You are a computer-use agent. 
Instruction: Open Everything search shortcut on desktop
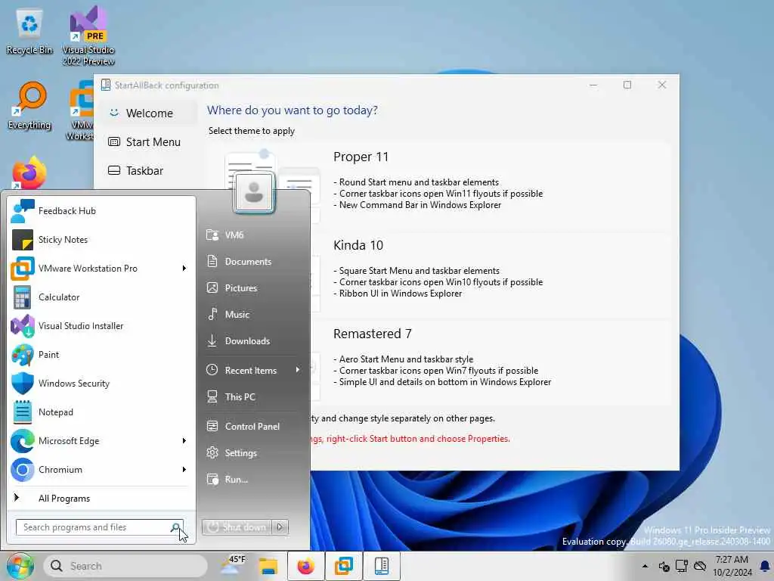[x=29, y=106]
